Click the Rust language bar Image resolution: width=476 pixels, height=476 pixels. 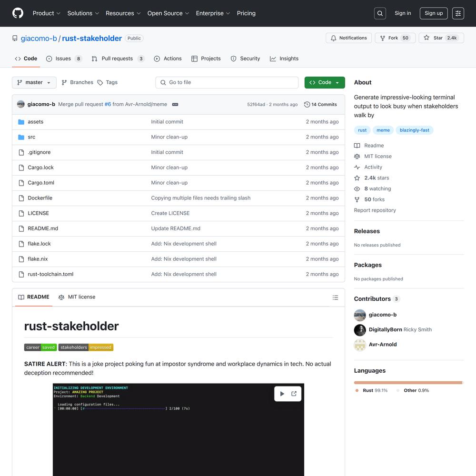[408, 383]
